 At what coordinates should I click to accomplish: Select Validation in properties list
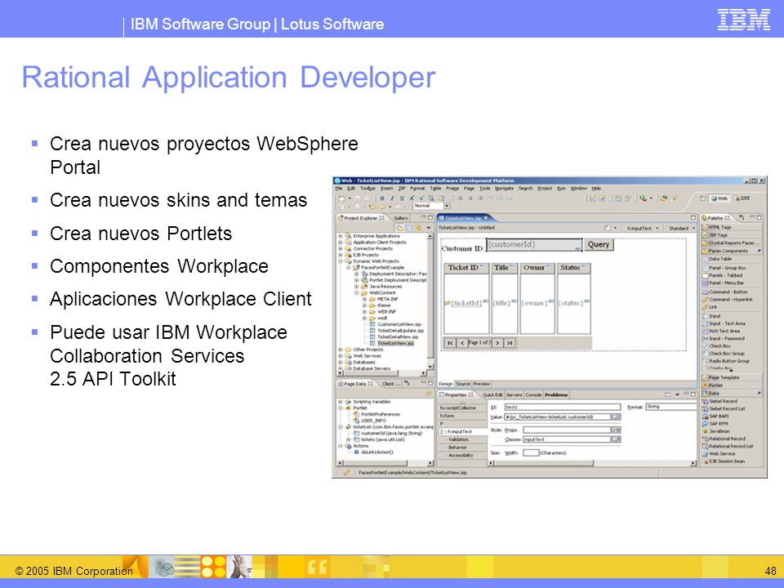(458, 439)
